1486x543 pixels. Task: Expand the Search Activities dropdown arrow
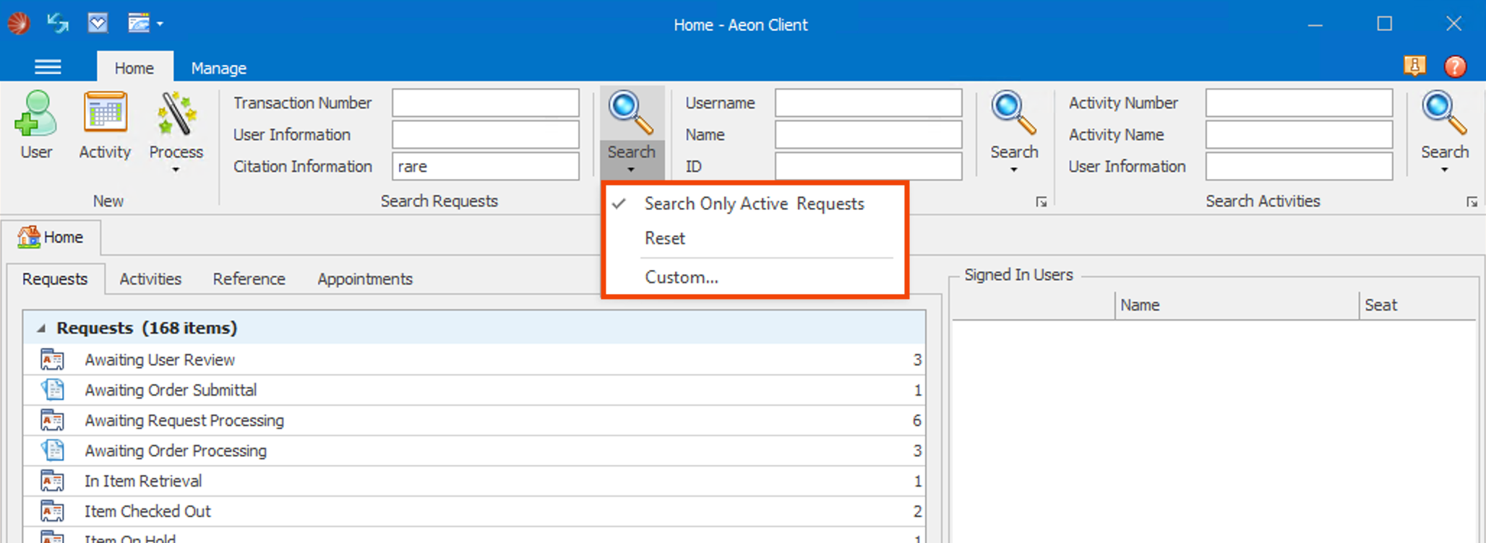[1444, 170]
